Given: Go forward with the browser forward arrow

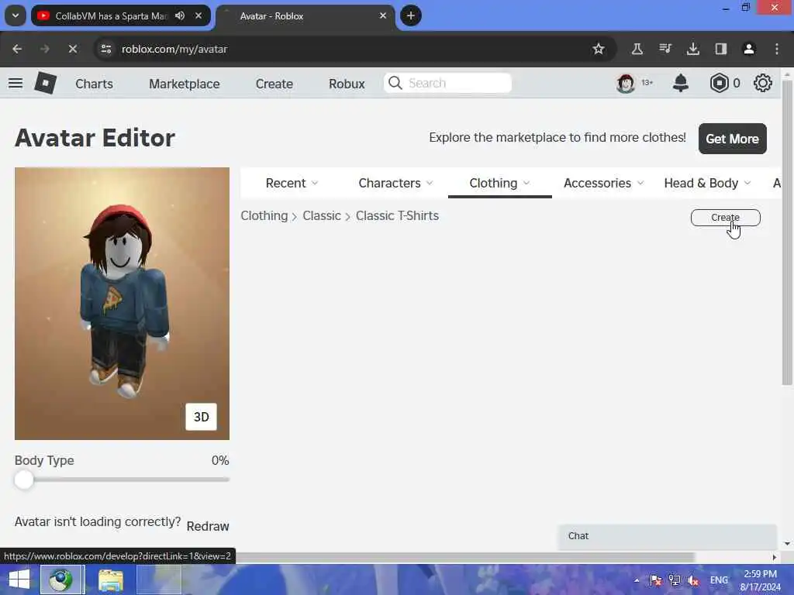Looking at the screenshot, I should [44, 49].
